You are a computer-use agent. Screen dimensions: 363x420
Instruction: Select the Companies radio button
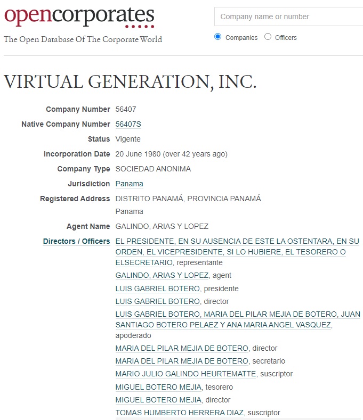pos(218,37)
